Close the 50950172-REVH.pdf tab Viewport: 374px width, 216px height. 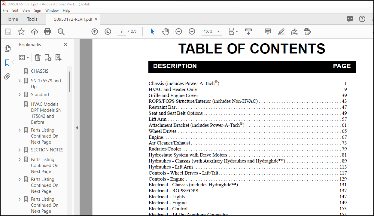96,19
